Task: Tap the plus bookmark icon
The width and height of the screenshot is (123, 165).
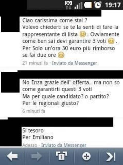Action: tap(86, 156)
